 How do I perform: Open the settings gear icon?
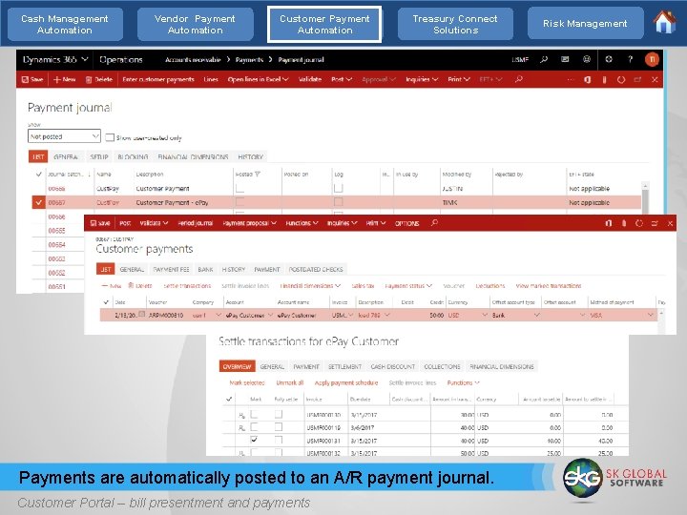[609, 59]
